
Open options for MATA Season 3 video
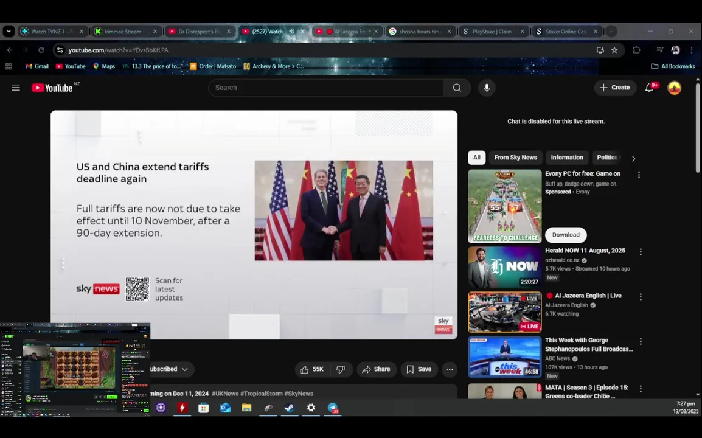(x=641, y=389)
